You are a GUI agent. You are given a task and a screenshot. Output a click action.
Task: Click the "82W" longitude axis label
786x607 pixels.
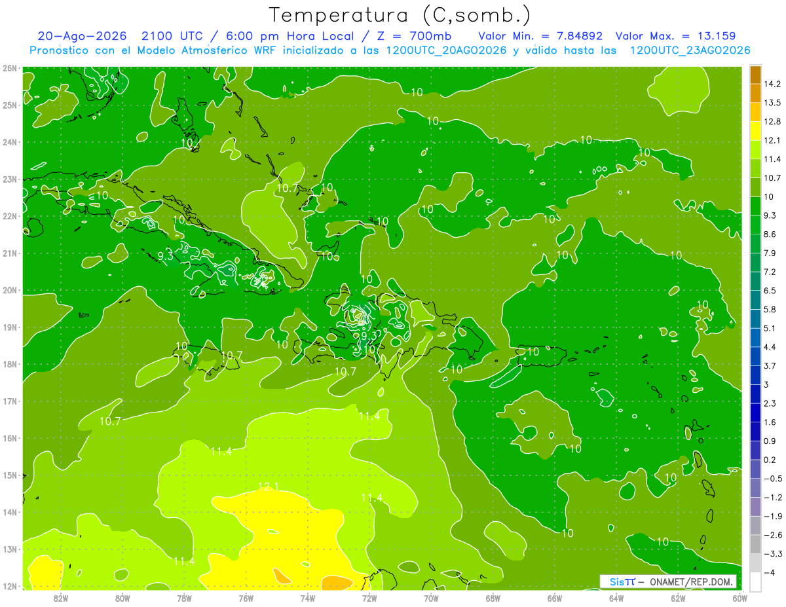(x=60, y=598)
